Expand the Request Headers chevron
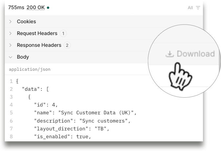The height and width of the screenshot is (151, 221). [x=10, y=33]
